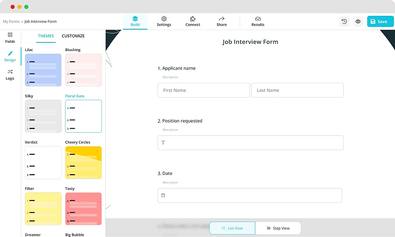Apply the Verdict theme thumbnail
This screenshot has height=237, width=395.
click(43, 163)
